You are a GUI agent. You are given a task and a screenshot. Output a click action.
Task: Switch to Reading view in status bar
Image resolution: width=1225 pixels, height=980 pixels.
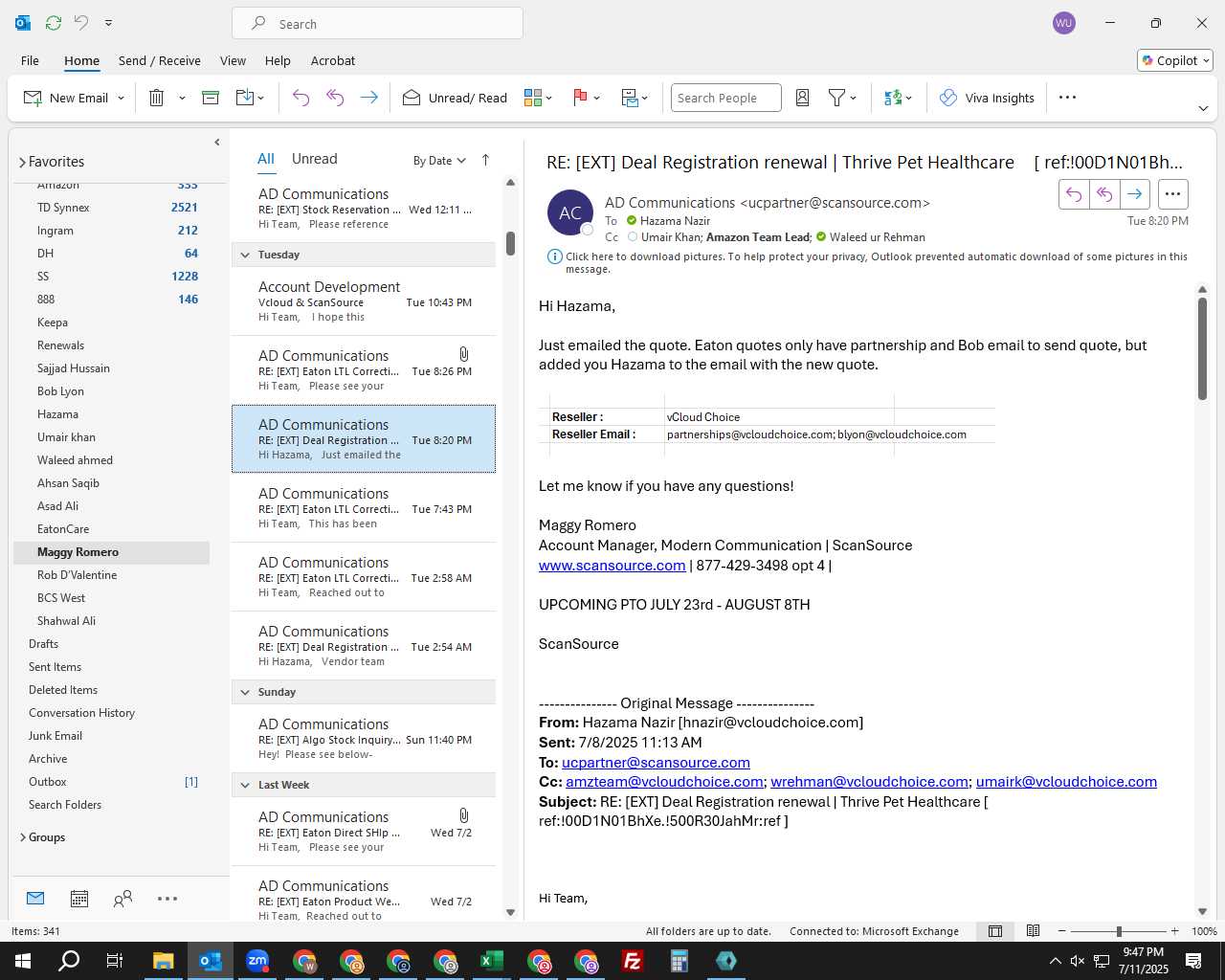(1033, 931)
